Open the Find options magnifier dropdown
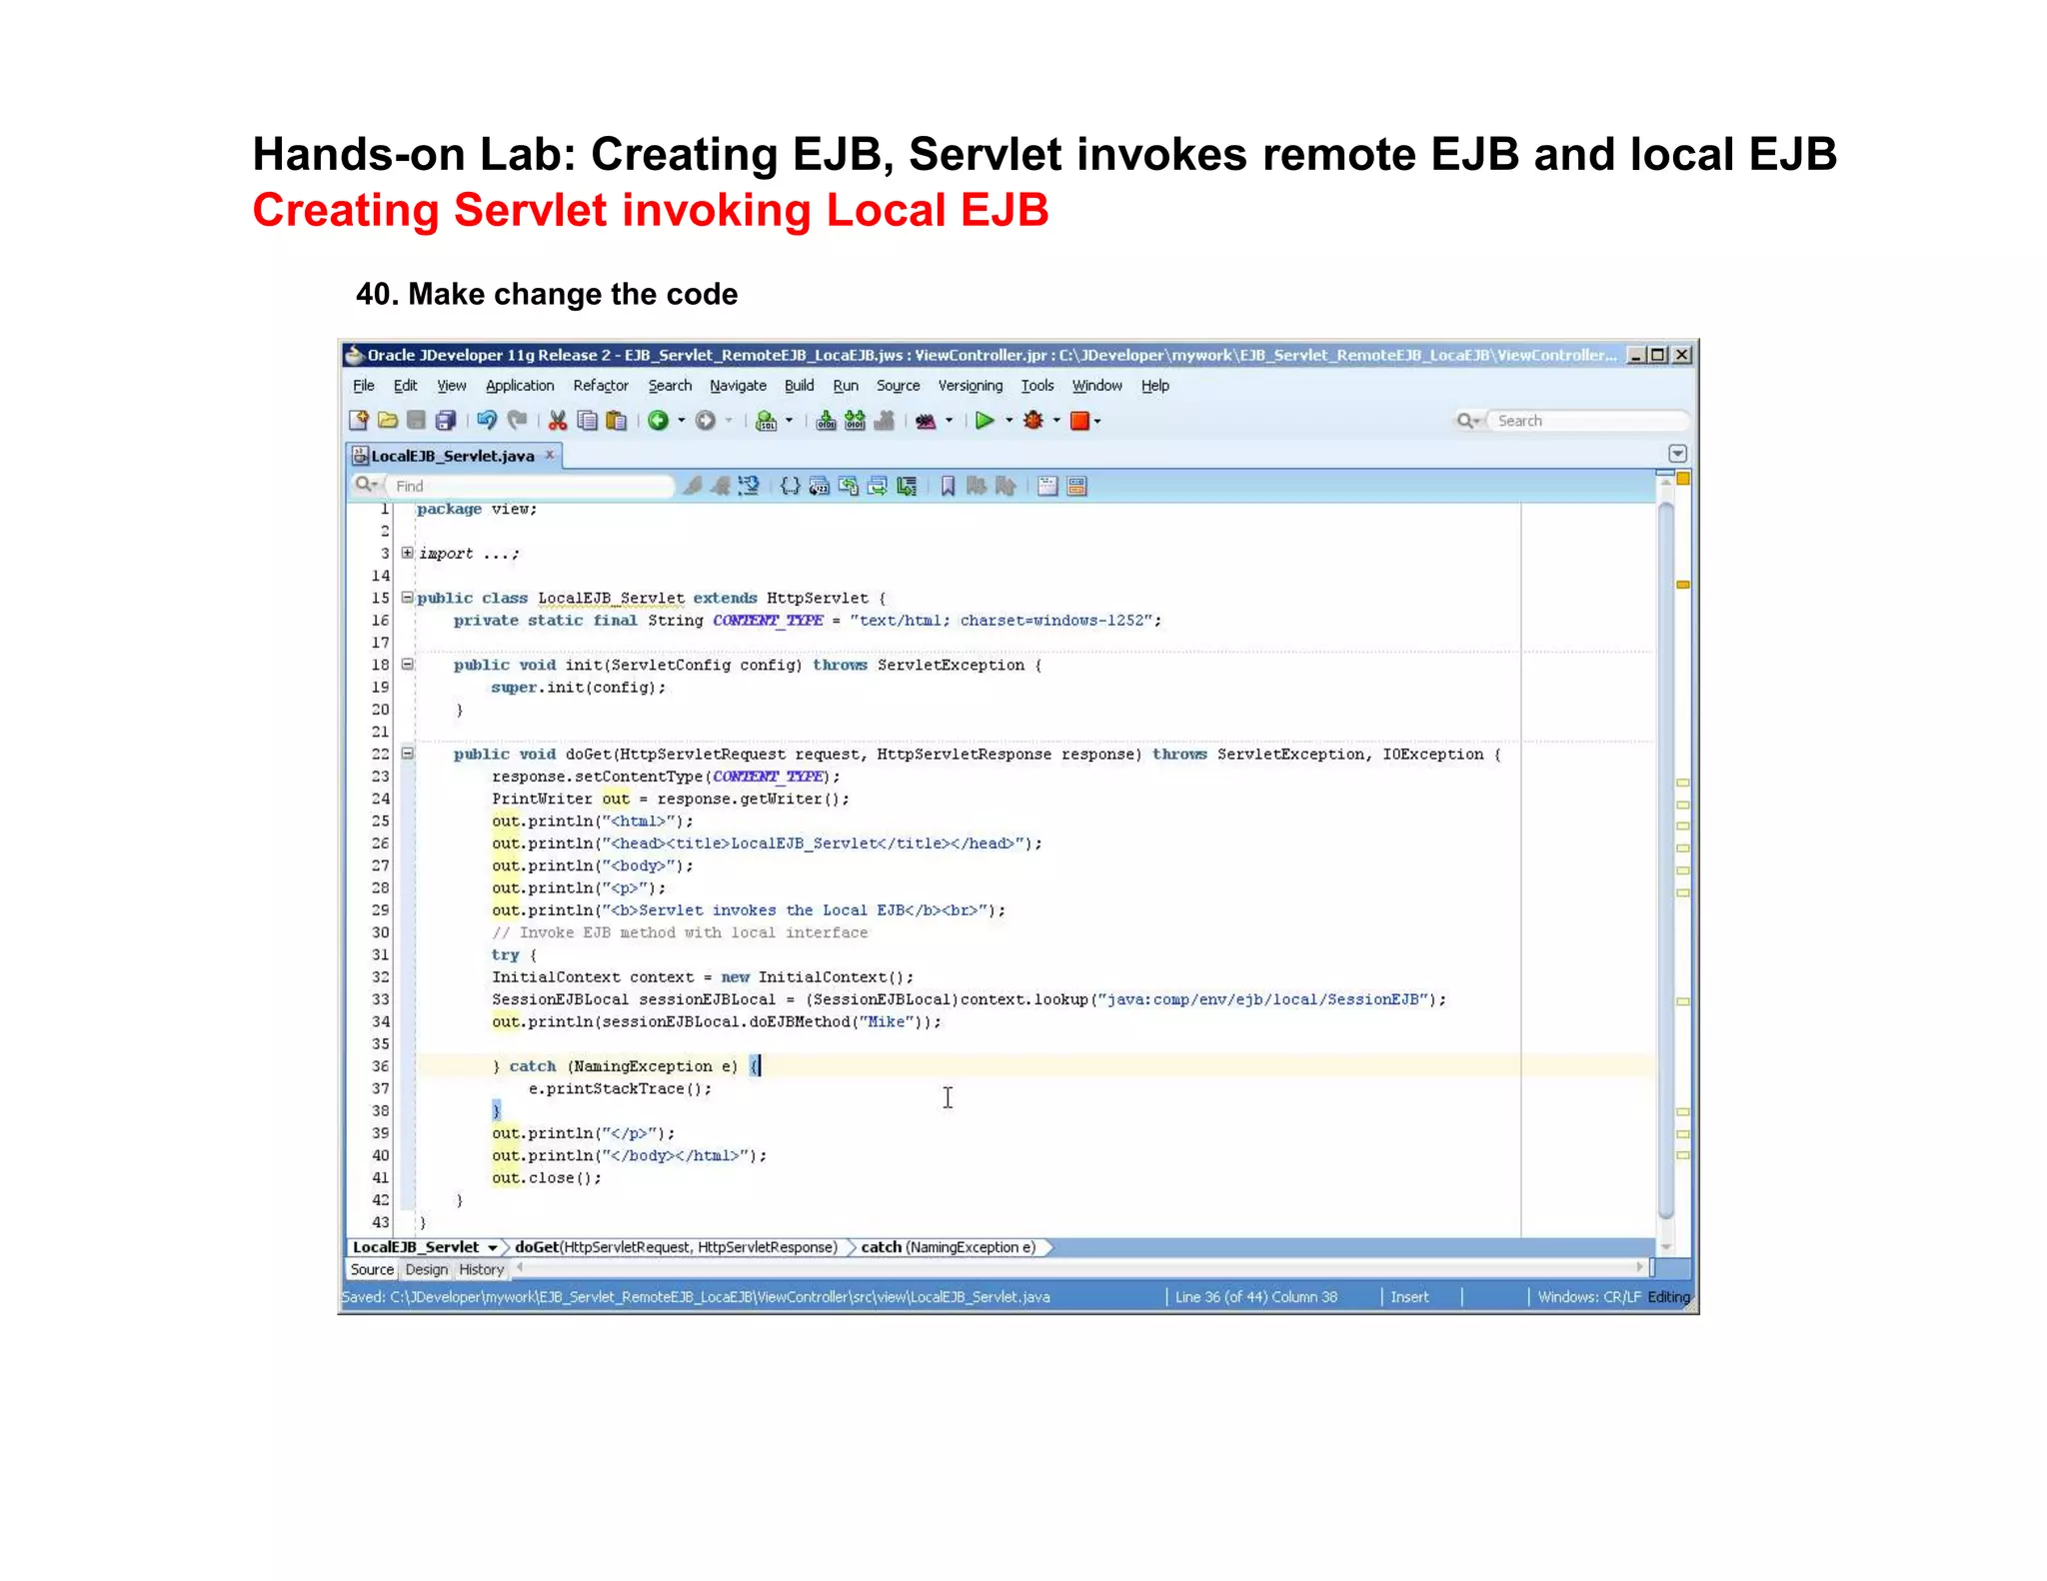Screen dimensions: 2047x1581 (367, 485)
